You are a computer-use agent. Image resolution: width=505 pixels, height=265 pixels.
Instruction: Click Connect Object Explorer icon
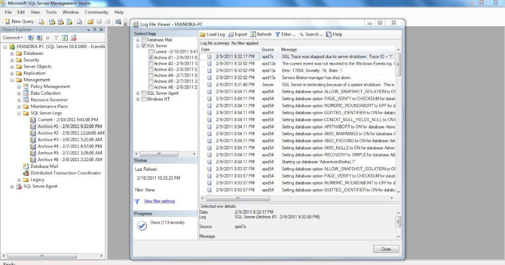pyautogui.click(x=31, y=37)
